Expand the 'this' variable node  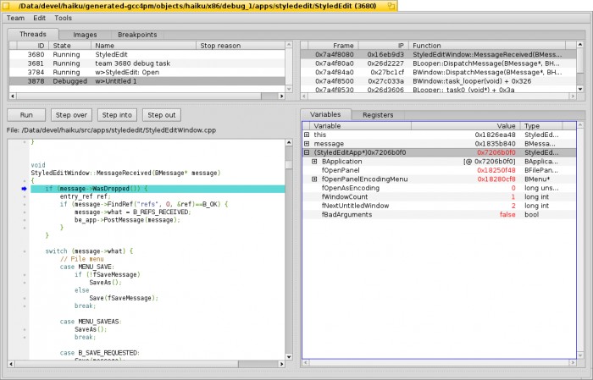(x=307, y=135)
